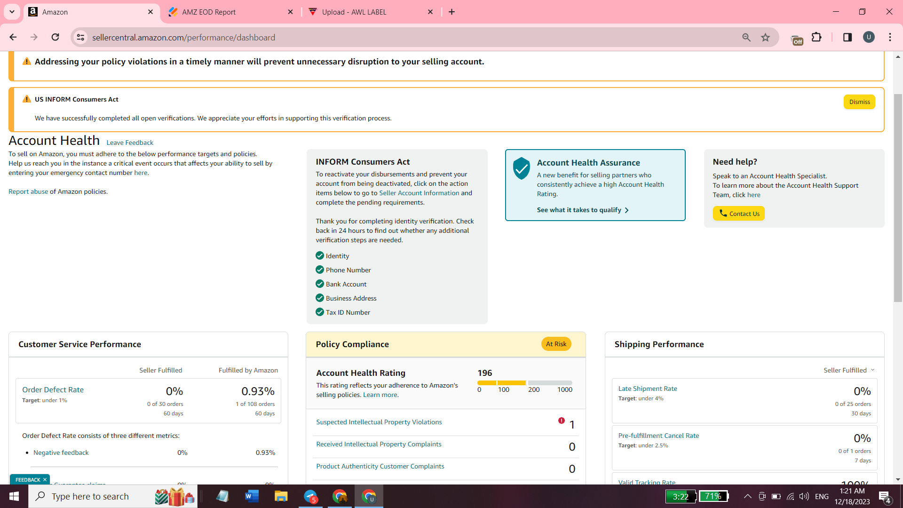Click the Phone Number green checkmark
Screen dimensions: 903x508
[x=320, y=270]
